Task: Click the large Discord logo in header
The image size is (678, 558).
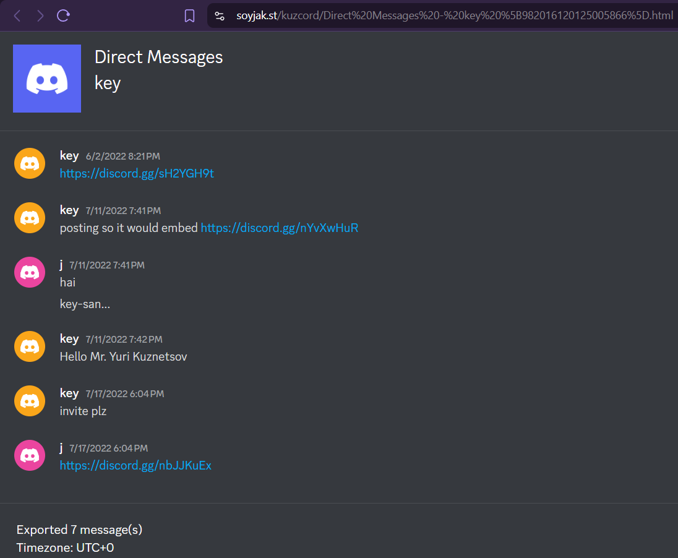Action: [47, 79]
